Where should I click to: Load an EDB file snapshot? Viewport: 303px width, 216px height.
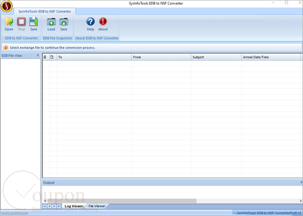[x=51, y=24]
